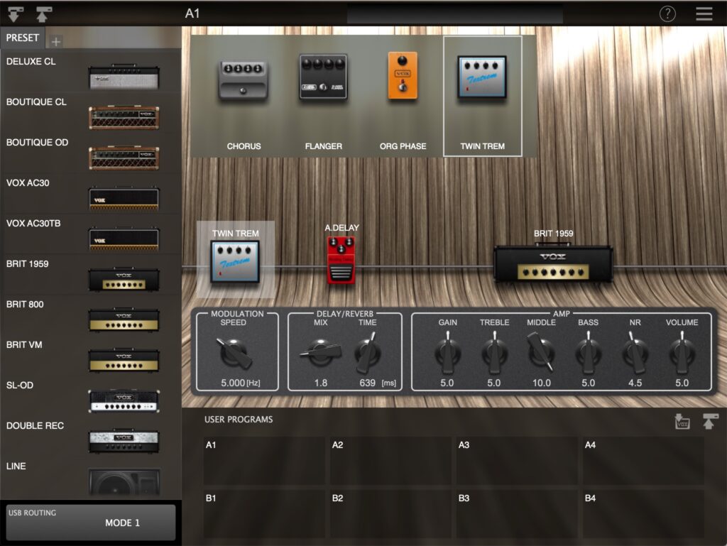The height and width of the screenshot is (546, 727).
Task: Toggle USB ROUTING MODE 1 button
Action: pos(91,523)
